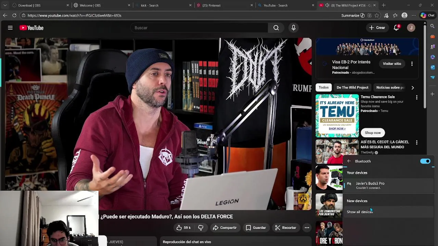This screenshot has height=246, width=438.
Task: Click Reproducción del chat en vivo
Action: click(187, 242)
